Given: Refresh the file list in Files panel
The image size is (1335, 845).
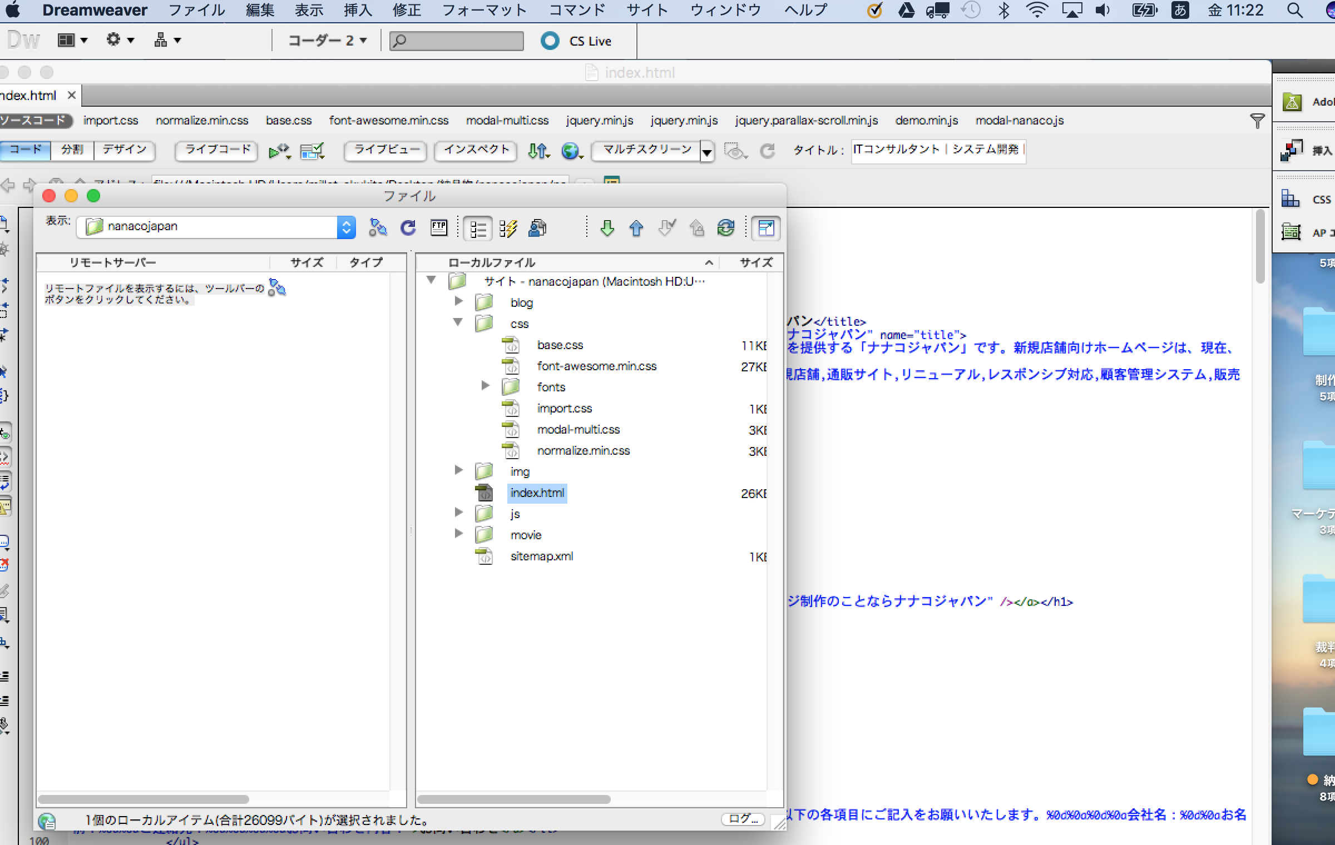Looking at the screenshot, I should 408,228.
